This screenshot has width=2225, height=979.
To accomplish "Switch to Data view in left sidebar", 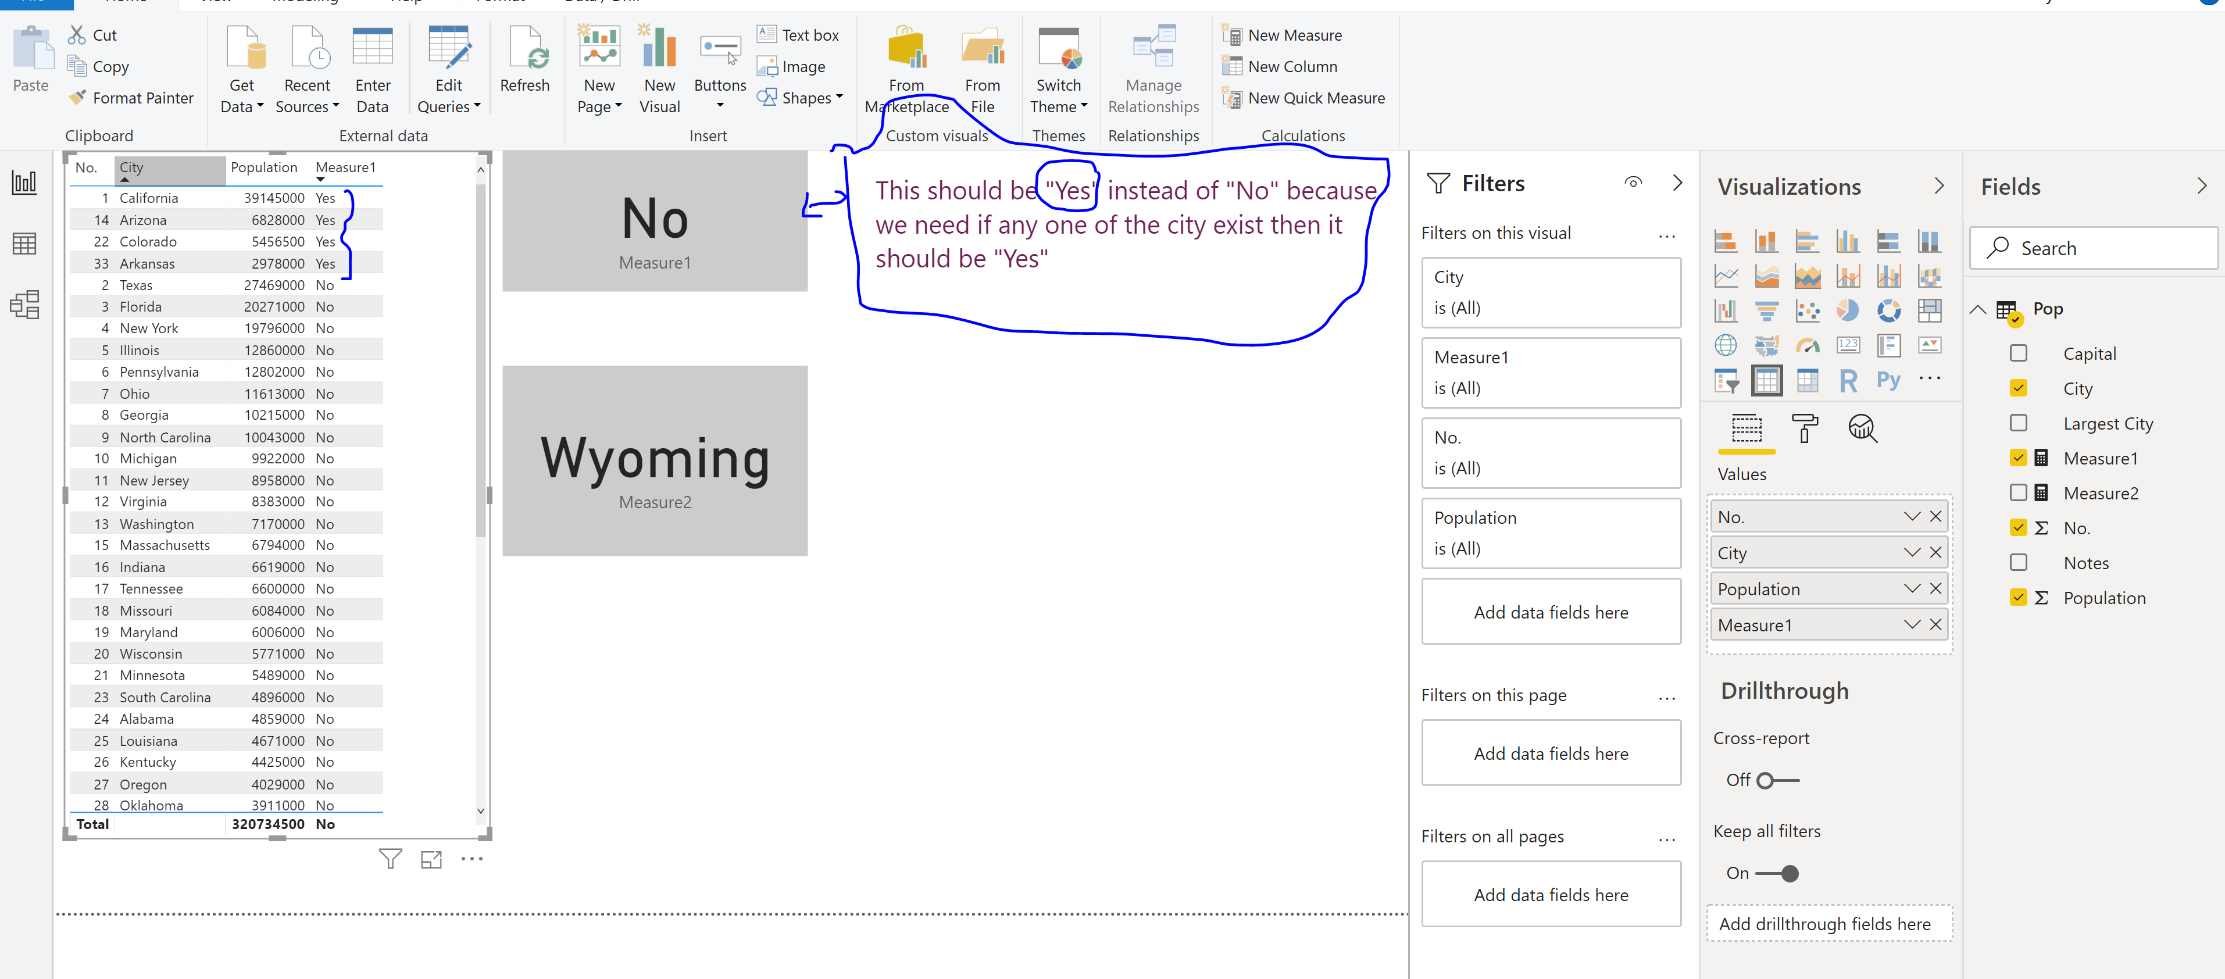I will point(24,244).
